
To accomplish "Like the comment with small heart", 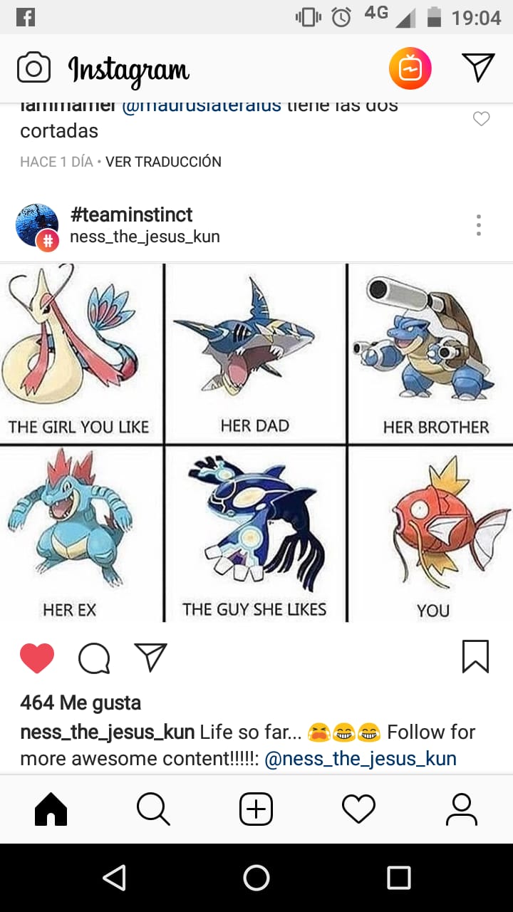I will click(x=482, y=119).
